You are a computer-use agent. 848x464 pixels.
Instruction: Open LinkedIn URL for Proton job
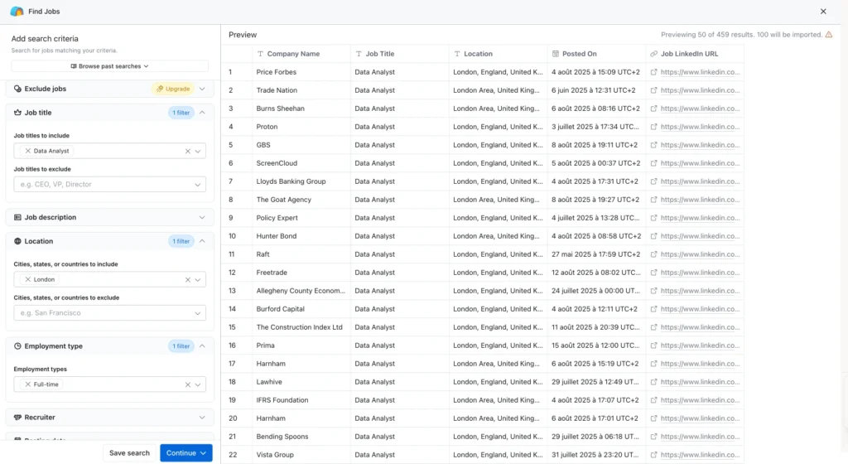[700, 127]
